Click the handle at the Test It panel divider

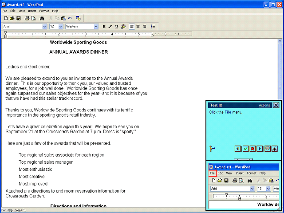click(243, 160)
